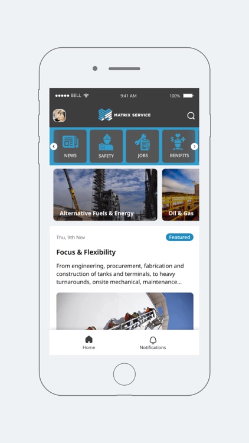Viewport: 249px width, 443px height.
Task: Open the SAFETY category tile
Action: click(106, 146)
